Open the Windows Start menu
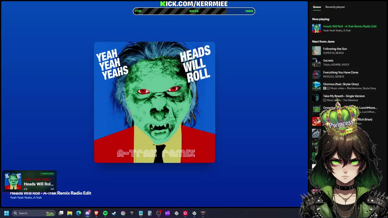 click(x=6, y=213)
